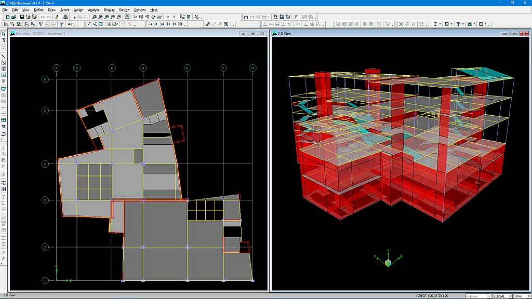Click the first zoom magnifier icon
The image size is (532, 299).
point(94,17)
